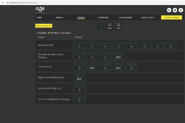185x123 pixels.
Task: Click the Darbar(Tamil) movie title
Action: (x=45, y=45)
